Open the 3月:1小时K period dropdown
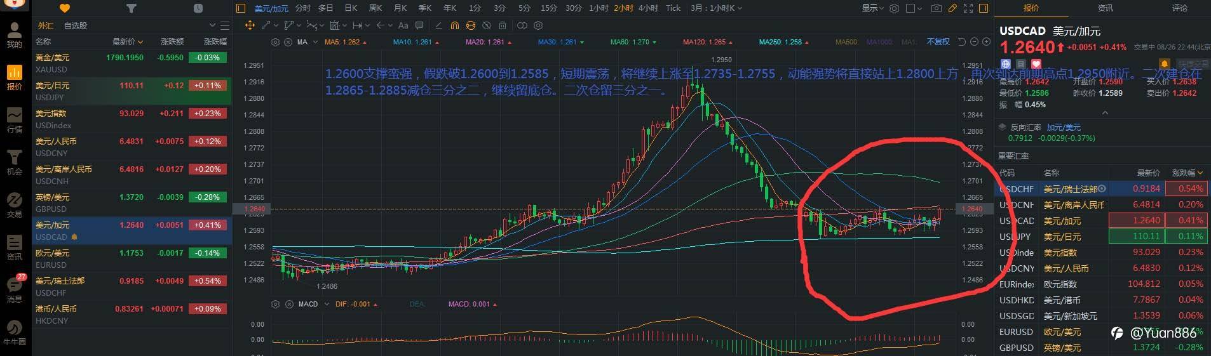The width and height of the screenshot is (1211, 356). 716,8
